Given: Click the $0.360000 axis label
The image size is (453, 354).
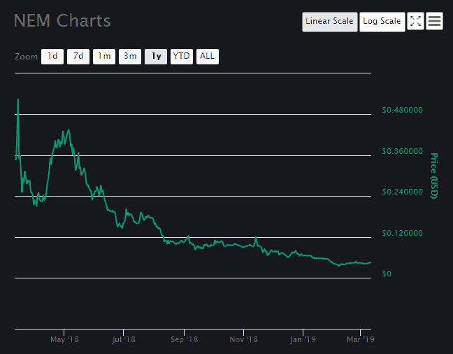Looking at the screenshot, I should pyautogui.click(x=402, y=151).
